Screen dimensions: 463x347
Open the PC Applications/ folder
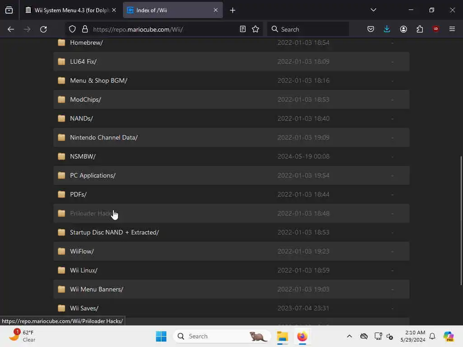click(x=93, y=175)
